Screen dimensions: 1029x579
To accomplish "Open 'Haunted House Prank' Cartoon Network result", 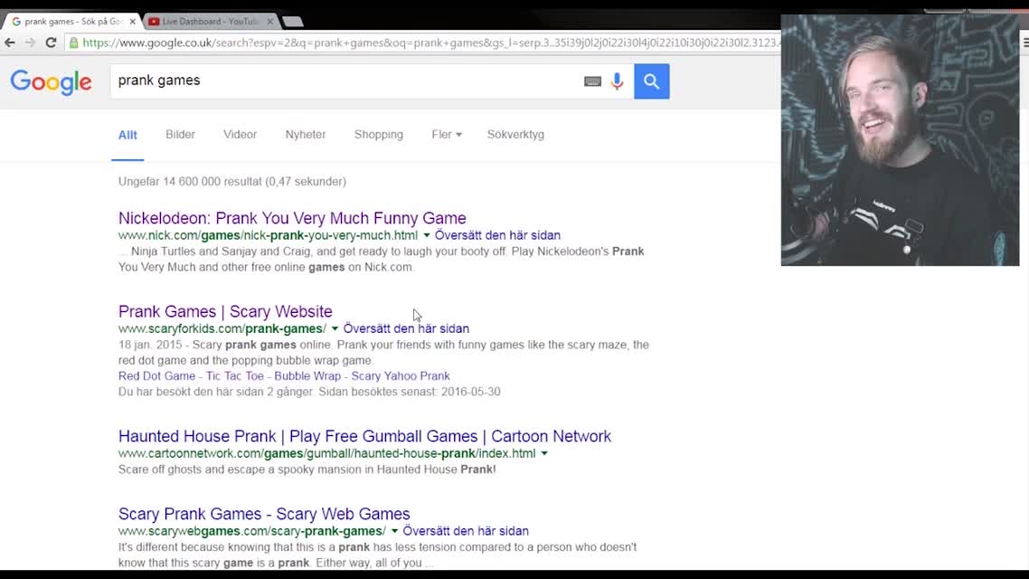I will [365, 436].
